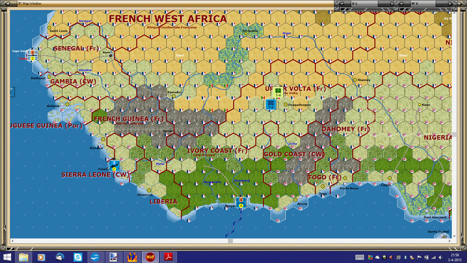Viewport: 467px width, 263px height.
Task: Click the map's vertical scrollbar up arrow
Action: pyautogui.click(x=454, y=13)
